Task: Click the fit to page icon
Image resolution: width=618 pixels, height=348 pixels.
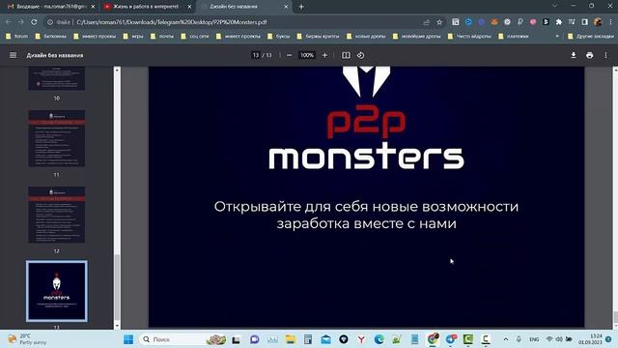Action: point(346,55)
